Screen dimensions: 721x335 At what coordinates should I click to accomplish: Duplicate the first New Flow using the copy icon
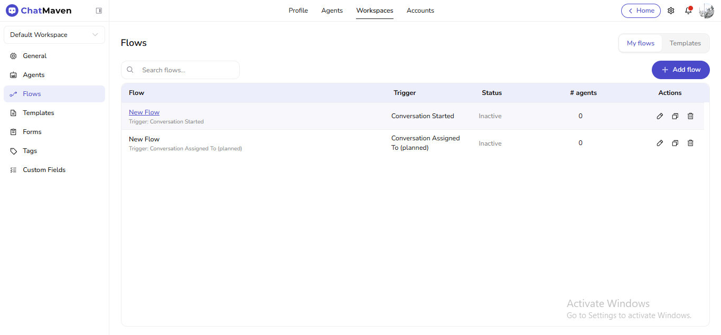[675, 116]
